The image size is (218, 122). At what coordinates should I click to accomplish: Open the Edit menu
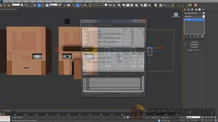(6, 1)
